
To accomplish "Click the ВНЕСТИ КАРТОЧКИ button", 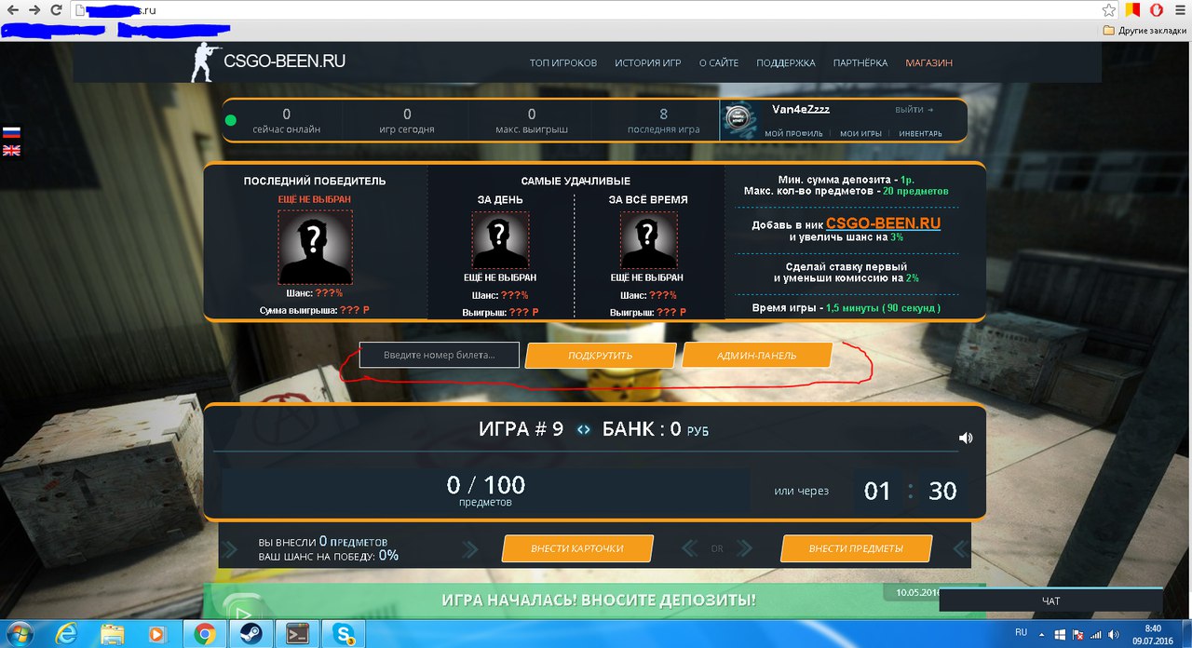I will coord(577,548).
